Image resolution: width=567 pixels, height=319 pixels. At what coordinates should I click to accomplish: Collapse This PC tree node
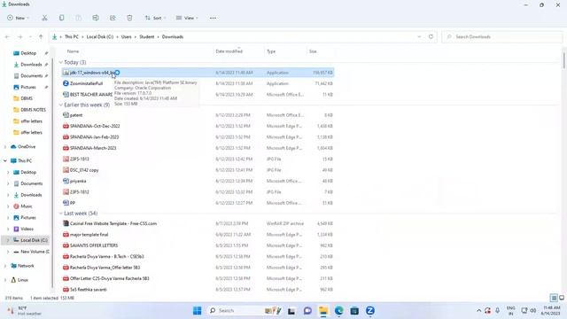point(5,160)
